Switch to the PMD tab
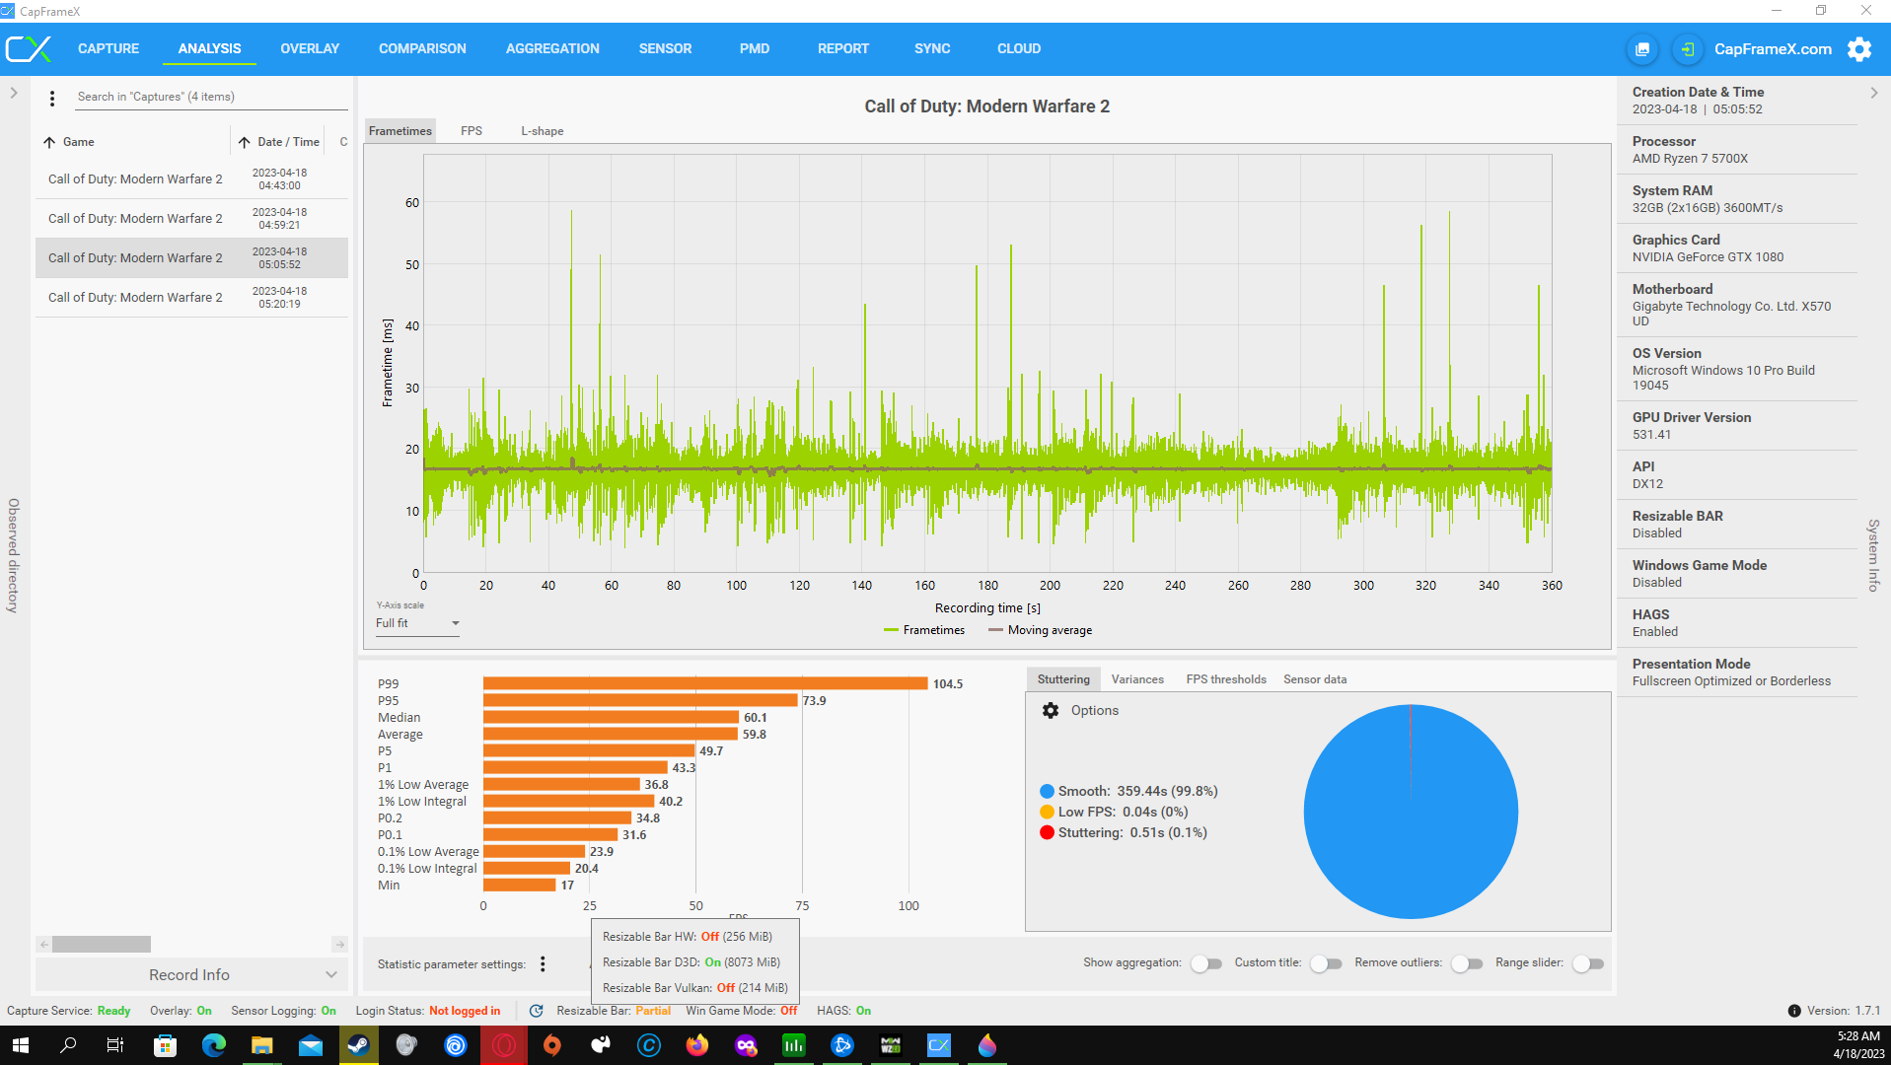 (755, 49)
